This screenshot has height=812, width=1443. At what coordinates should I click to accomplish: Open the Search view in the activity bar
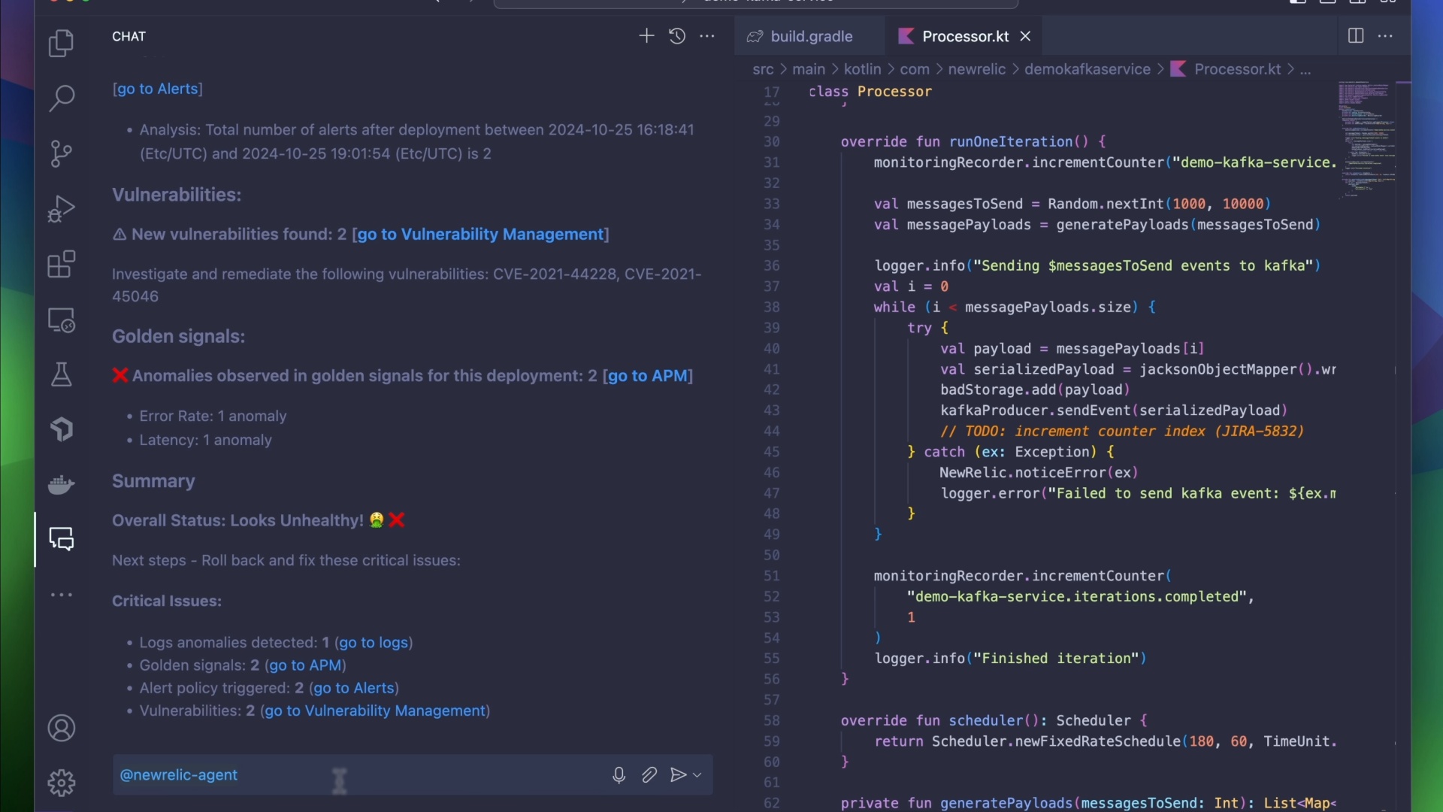[x=61, y=98]
